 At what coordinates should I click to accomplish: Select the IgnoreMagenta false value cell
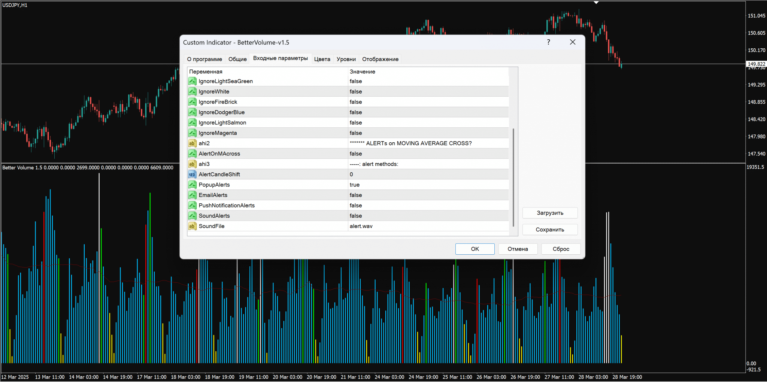356,133
